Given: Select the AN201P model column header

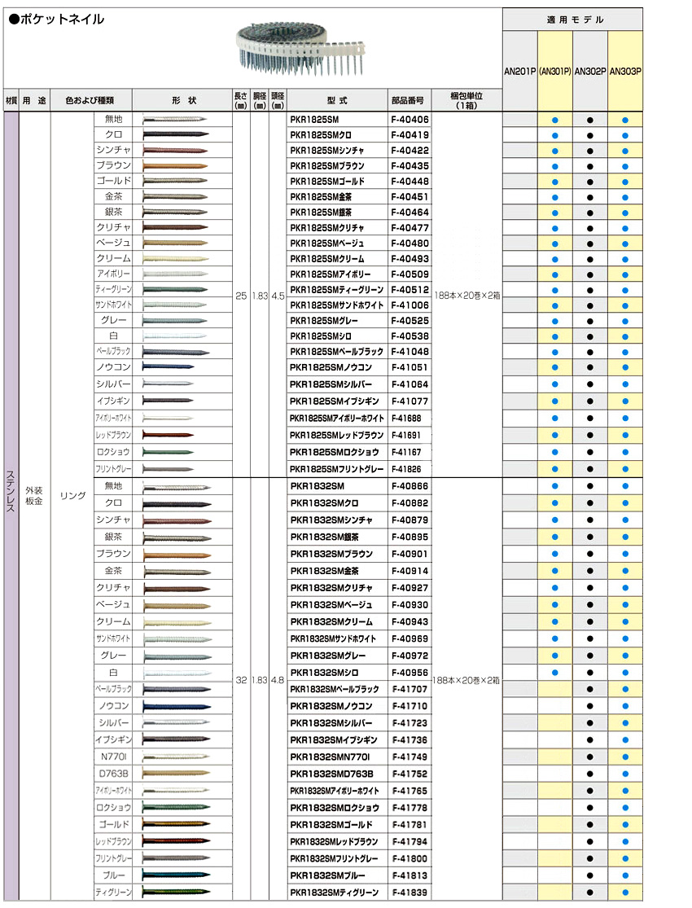Looking at the screenshot, I should [520, 71].
